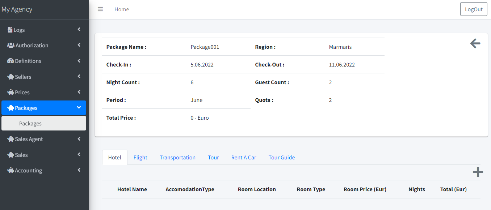491x210 pixels.
Task: Open the Packages submenu item
Action: click(30, 123)
